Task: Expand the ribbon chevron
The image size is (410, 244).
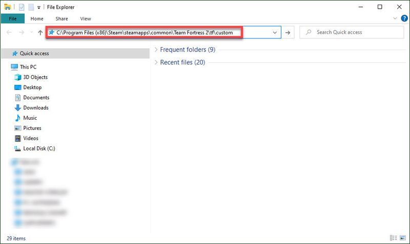Action: tap(395, 18)
